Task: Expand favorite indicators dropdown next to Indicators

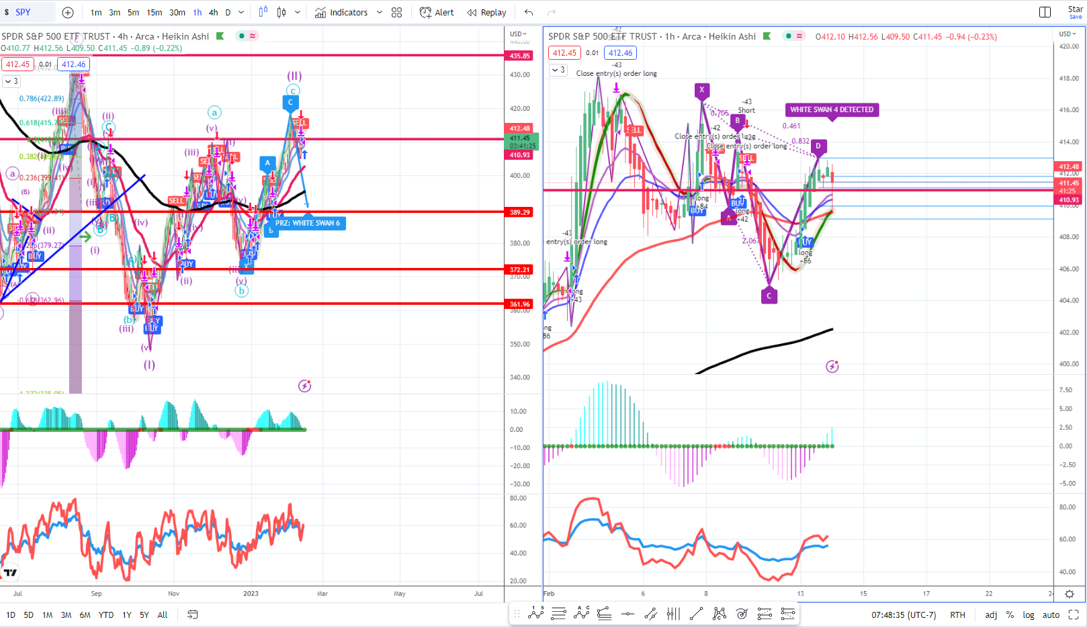Action: click(379, 12)
